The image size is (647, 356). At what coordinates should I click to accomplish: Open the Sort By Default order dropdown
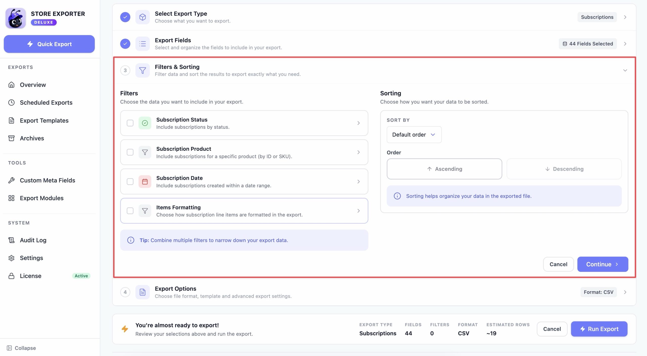click(414, 135)
